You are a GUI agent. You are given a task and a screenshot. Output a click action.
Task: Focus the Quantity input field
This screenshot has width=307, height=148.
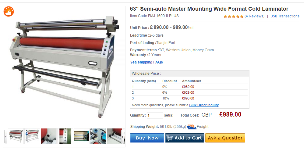(x=155, y=116)
